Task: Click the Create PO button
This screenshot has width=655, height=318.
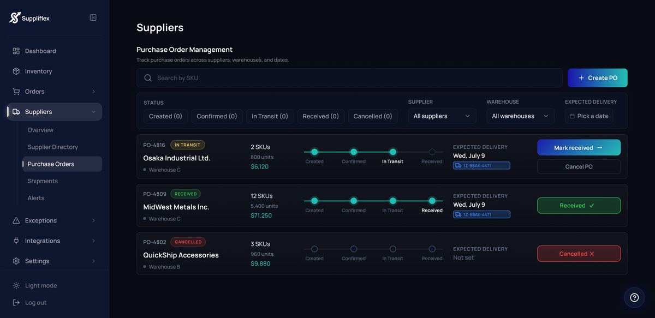Action: pyautogui.click(x=598, y=78)
